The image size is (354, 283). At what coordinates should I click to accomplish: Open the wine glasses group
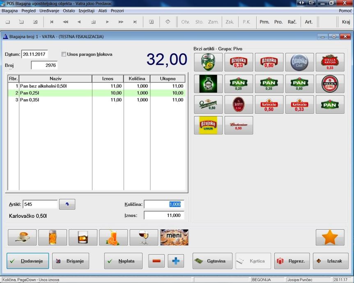[x=144, y=237]
